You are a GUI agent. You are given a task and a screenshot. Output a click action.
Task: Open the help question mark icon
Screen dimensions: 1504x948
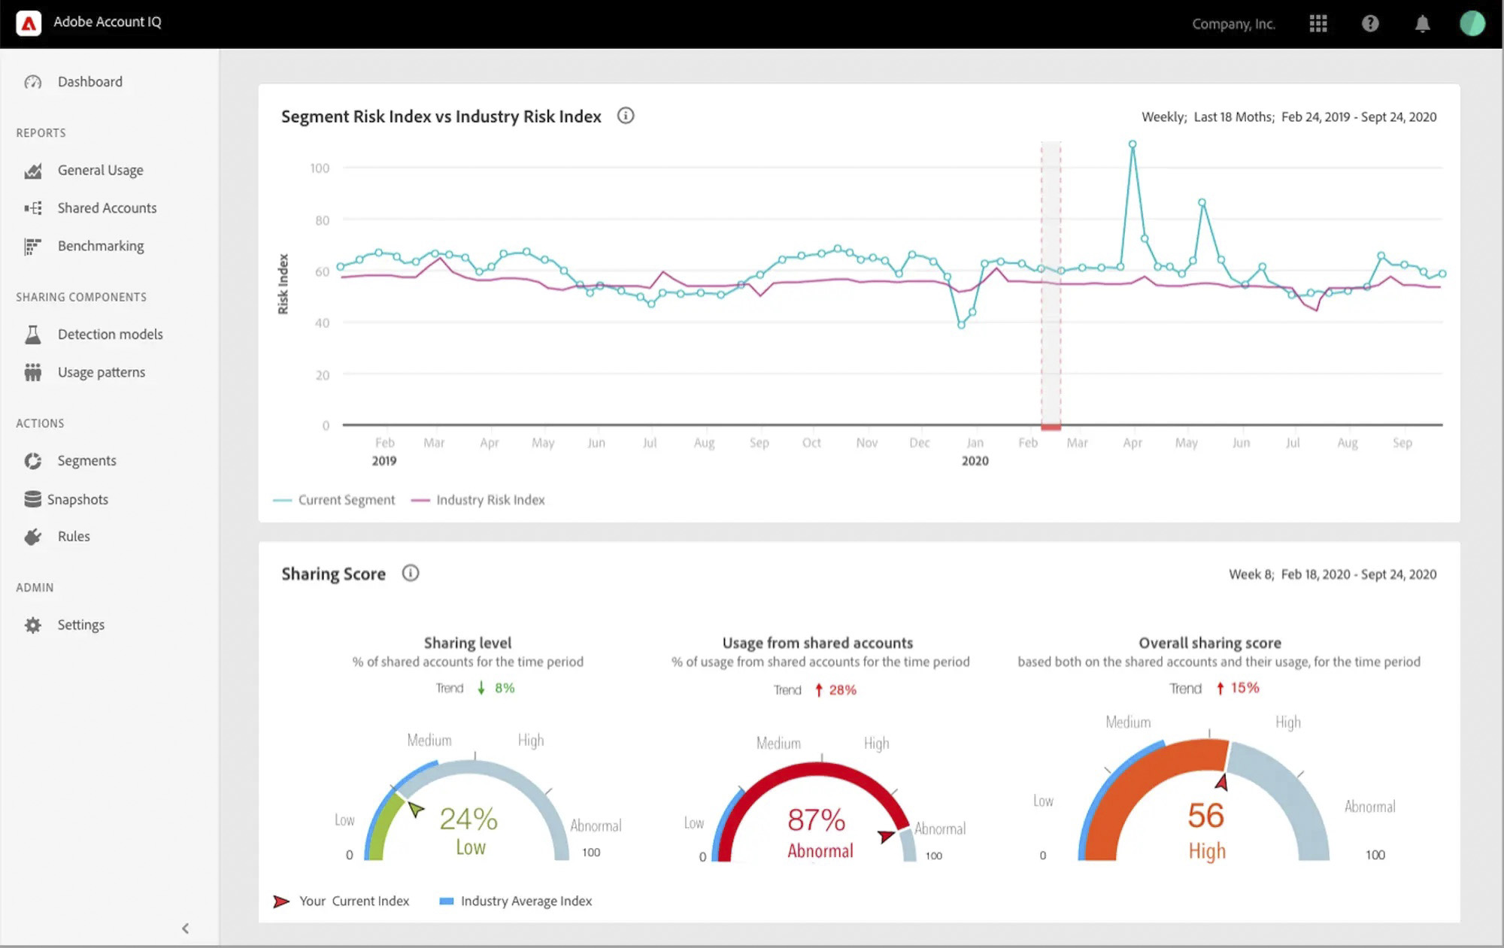point(1370,23)
